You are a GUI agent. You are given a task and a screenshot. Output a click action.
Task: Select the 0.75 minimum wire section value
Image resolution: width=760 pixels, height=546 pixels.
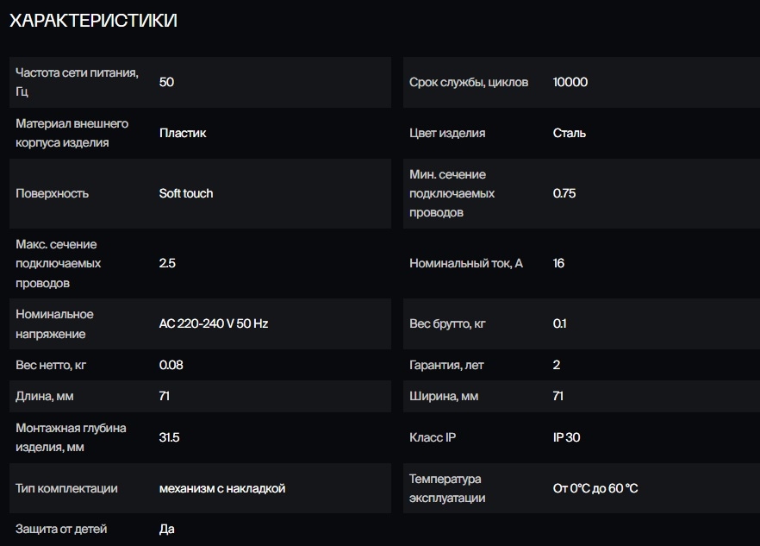pos(564,193)
